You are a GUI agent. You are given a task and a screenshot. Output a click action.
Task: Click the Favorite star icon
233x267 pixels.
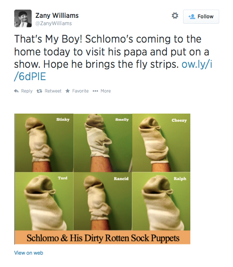(68, 91)
